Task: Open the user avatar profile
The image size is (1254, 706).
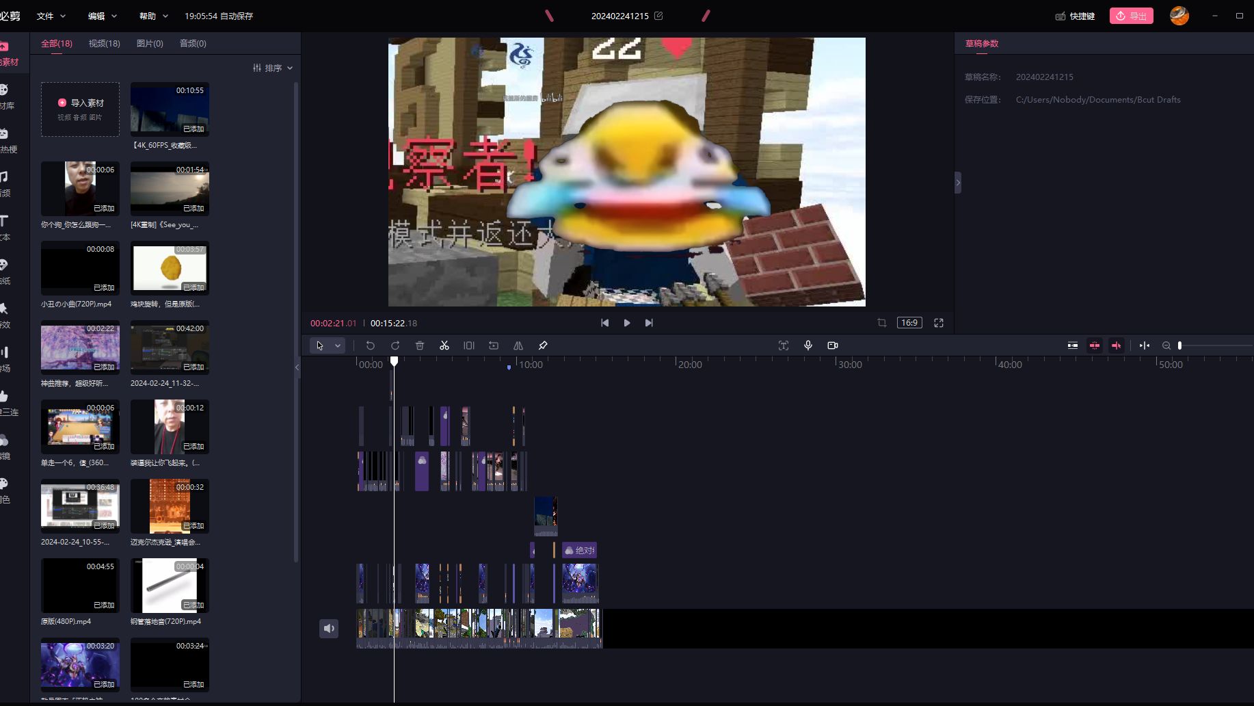Action: [x=1179, y=16]
